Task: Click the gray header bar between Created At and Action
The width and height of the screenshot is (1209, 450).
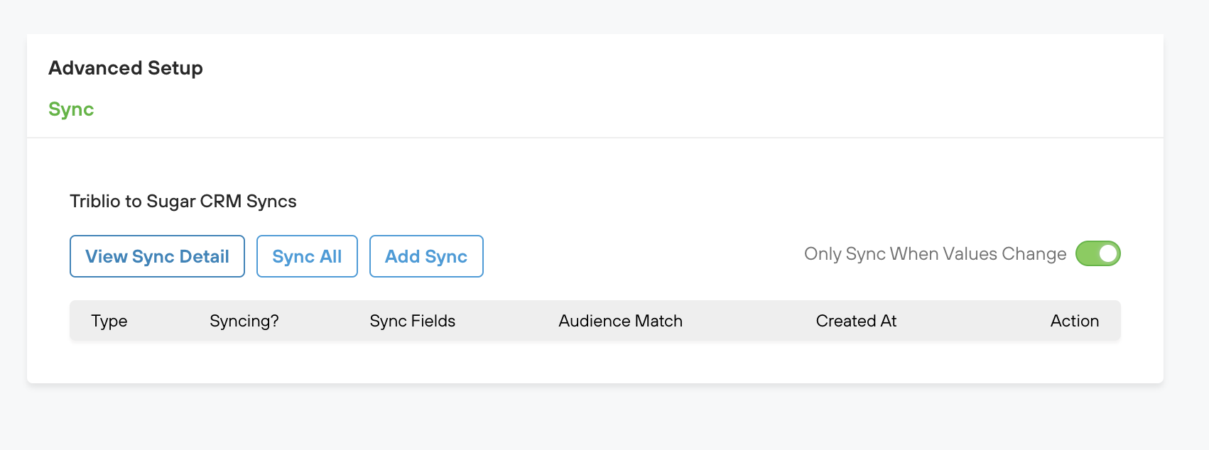Action: coord(973,321)
